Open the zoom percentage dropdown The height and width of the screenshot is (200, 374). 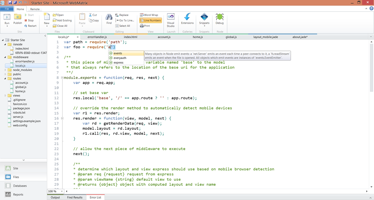click(62, 191)
